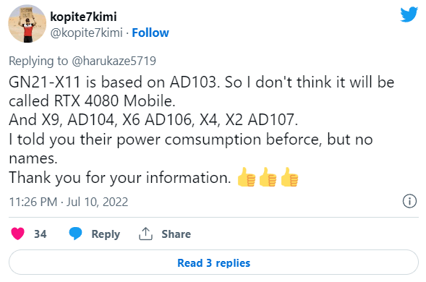Viewport: 426px width, 282px height.
Task: Open the Twitter info circle icon
Action: 409,201
